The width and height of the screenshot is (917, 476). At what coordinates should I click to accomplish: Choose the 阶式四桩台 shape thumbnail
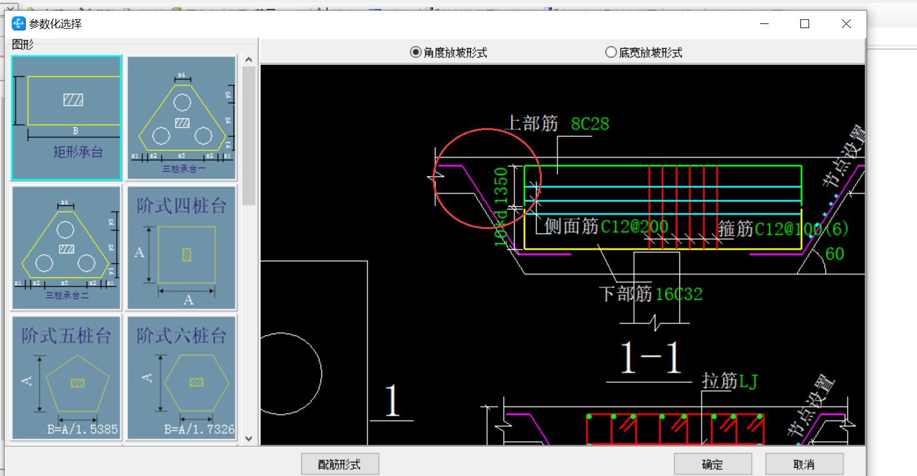coord(182,248)
